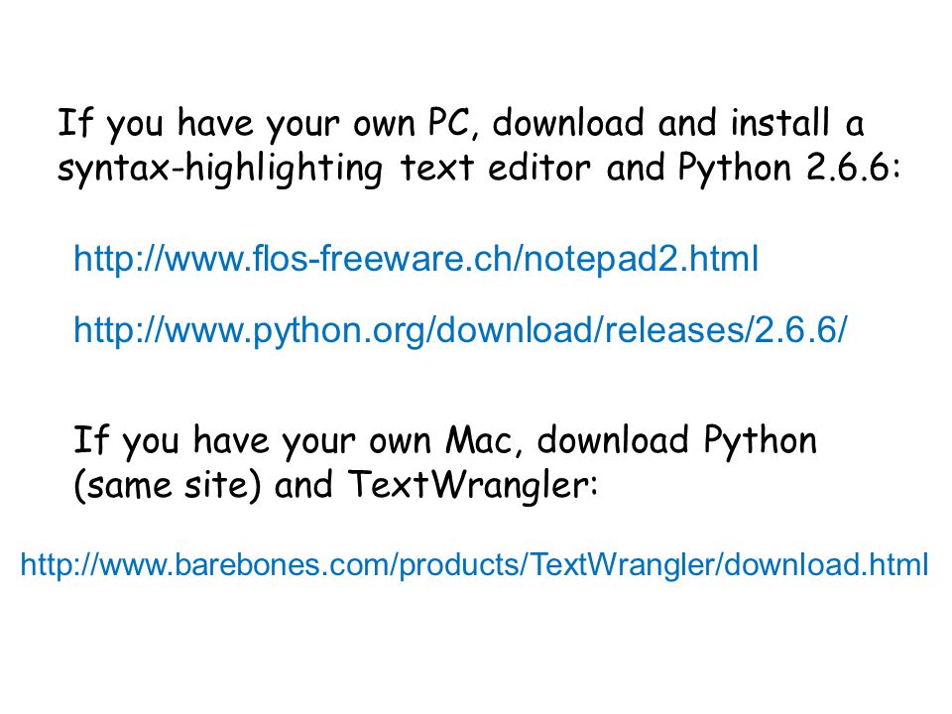The width and height of the screenshot is (952, 714).
Task: Click "download.html" ending of barebones link
Action: [x=826, y=564]
